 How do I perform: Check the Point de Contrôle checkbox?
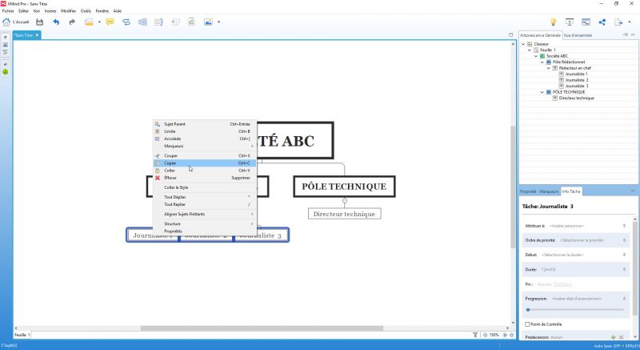coord(527,324)
